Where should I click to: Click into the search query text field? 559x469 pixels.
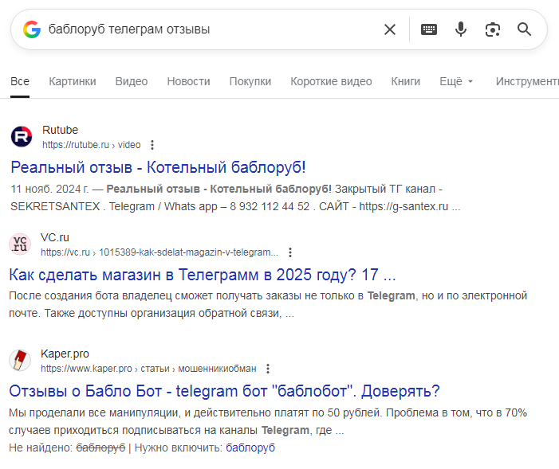point(207,29)
